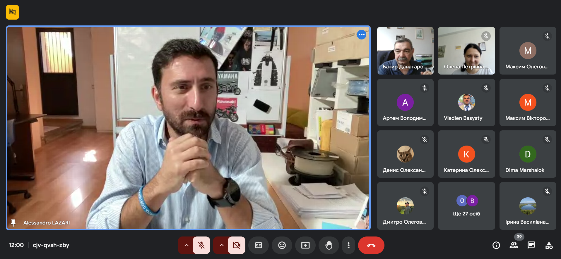Viewport: 561px width, 259px height.
Task: Open the activities icon
Action: coord(549,245)
